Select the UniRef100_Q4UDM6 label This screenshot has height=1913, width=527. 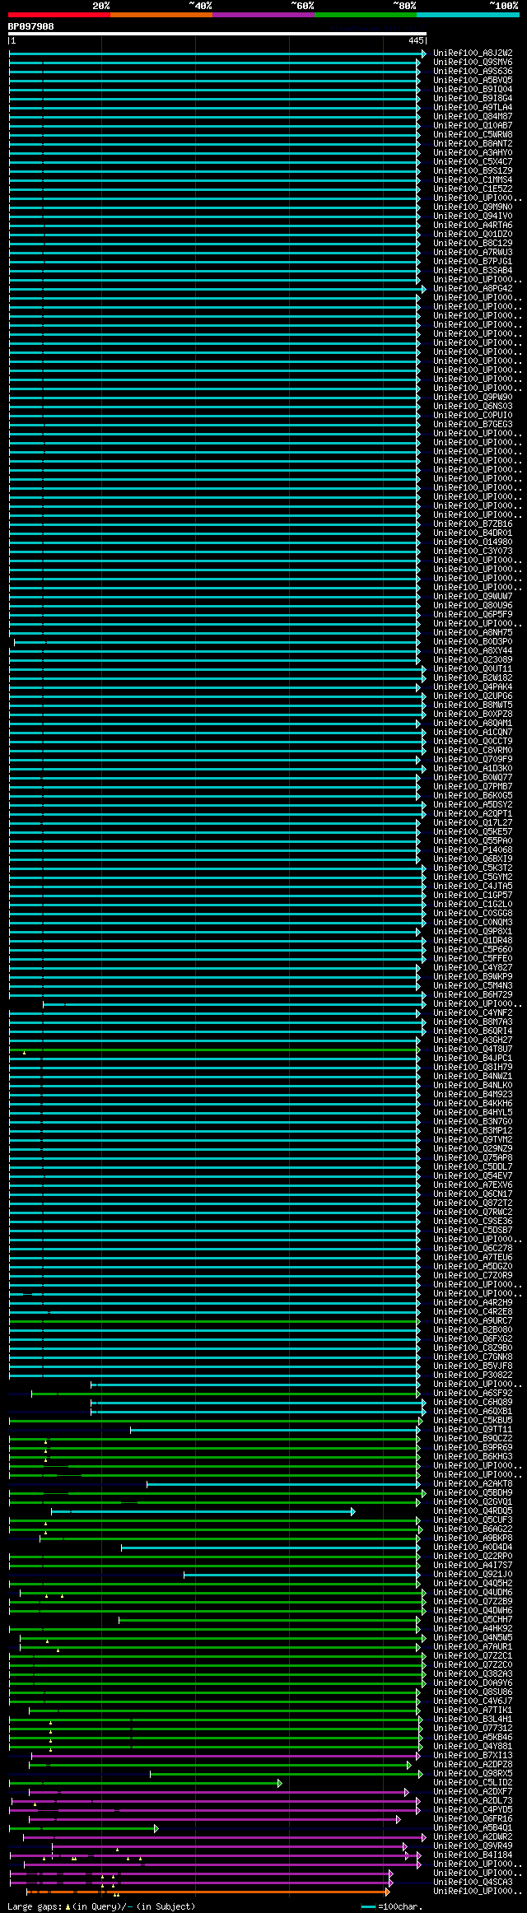point(473,1593)
